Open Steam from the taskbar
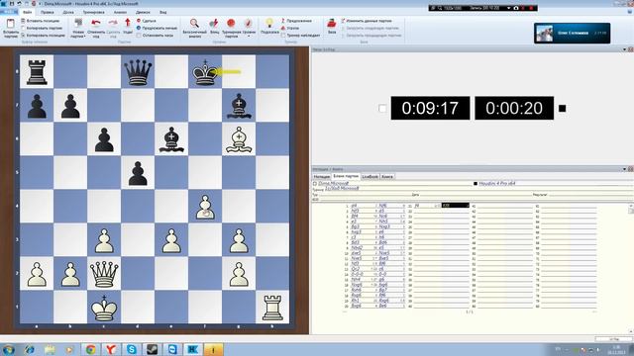The image size is (634, 356). pos(152,349)
